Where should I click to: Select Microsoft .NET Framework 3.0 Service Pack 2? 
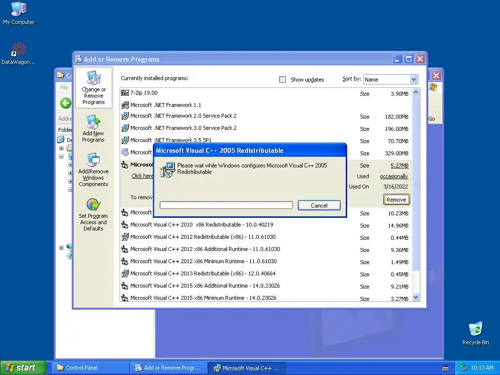pos(184,128)
